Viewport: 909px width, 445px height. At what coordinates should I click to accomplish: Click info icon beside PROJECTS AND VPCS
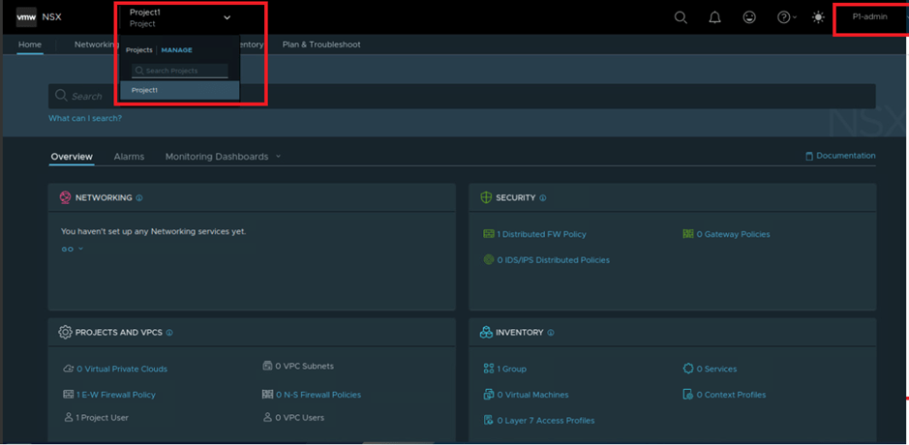tap(169, 333)
